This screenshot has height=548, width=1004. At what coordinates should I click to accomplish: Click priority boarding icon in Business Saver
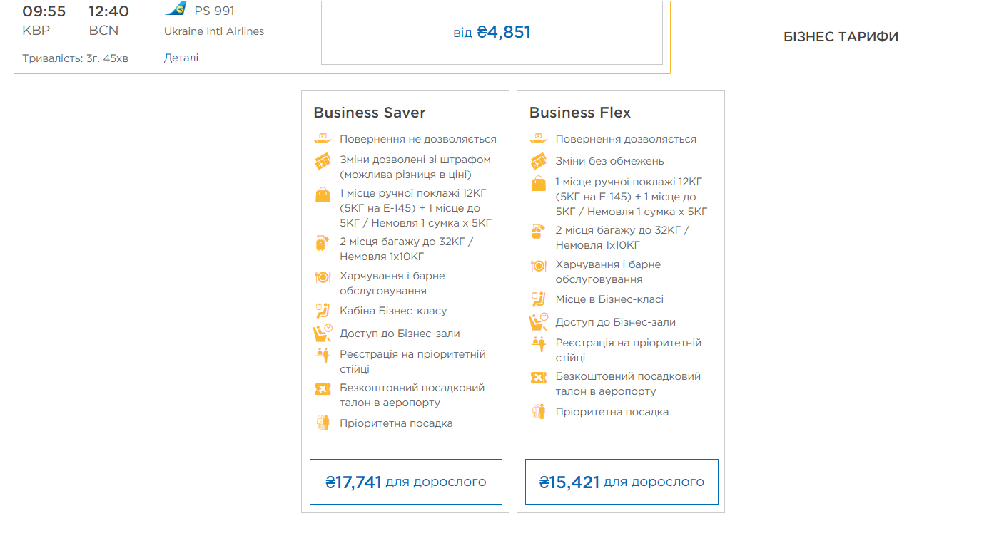tap(323, 423)
